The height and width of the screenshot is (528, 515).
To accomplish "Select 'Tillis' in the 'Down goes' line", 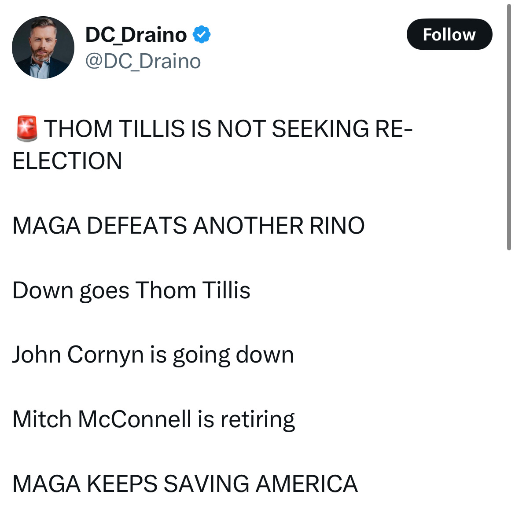I will 226,290.
